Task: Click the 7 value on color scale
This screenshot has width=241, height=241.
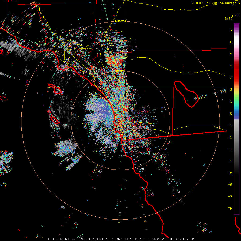Action: (231, 30)
